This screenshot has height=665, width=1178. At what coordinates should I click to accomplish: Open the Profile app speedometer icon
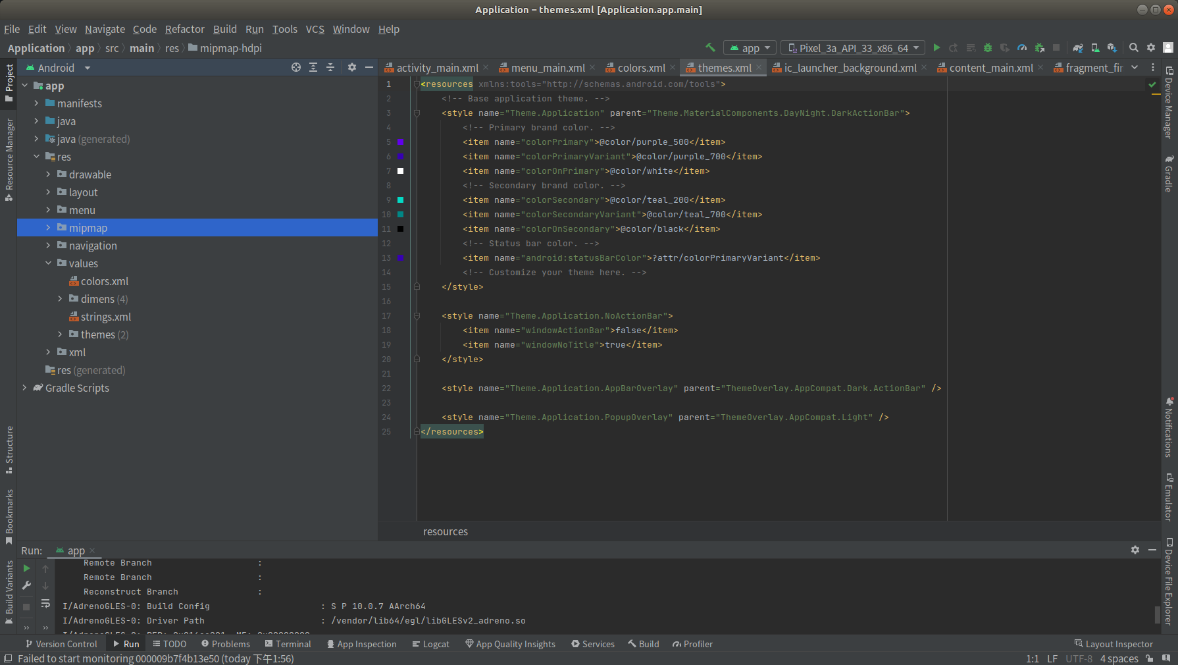pyautogui.click(x=1022, y=47)
